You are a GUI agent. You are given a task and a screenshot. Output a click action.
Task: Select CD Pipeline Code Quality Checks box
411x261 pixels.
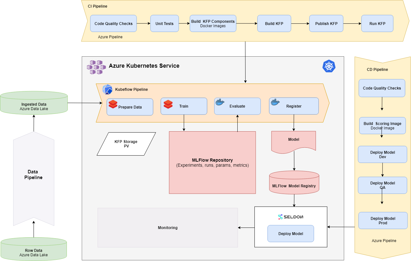click(x=382, y=88)
